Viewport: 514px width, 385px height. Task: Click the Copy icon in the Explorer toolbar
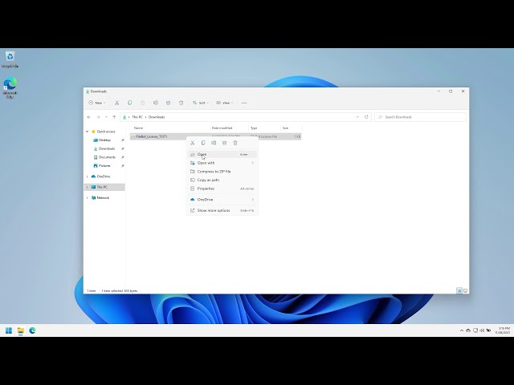point(130,103)
